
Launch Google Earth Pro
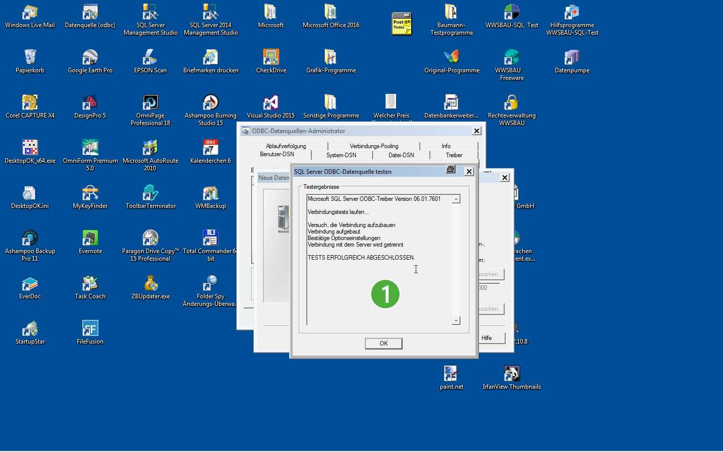[90, 62]
